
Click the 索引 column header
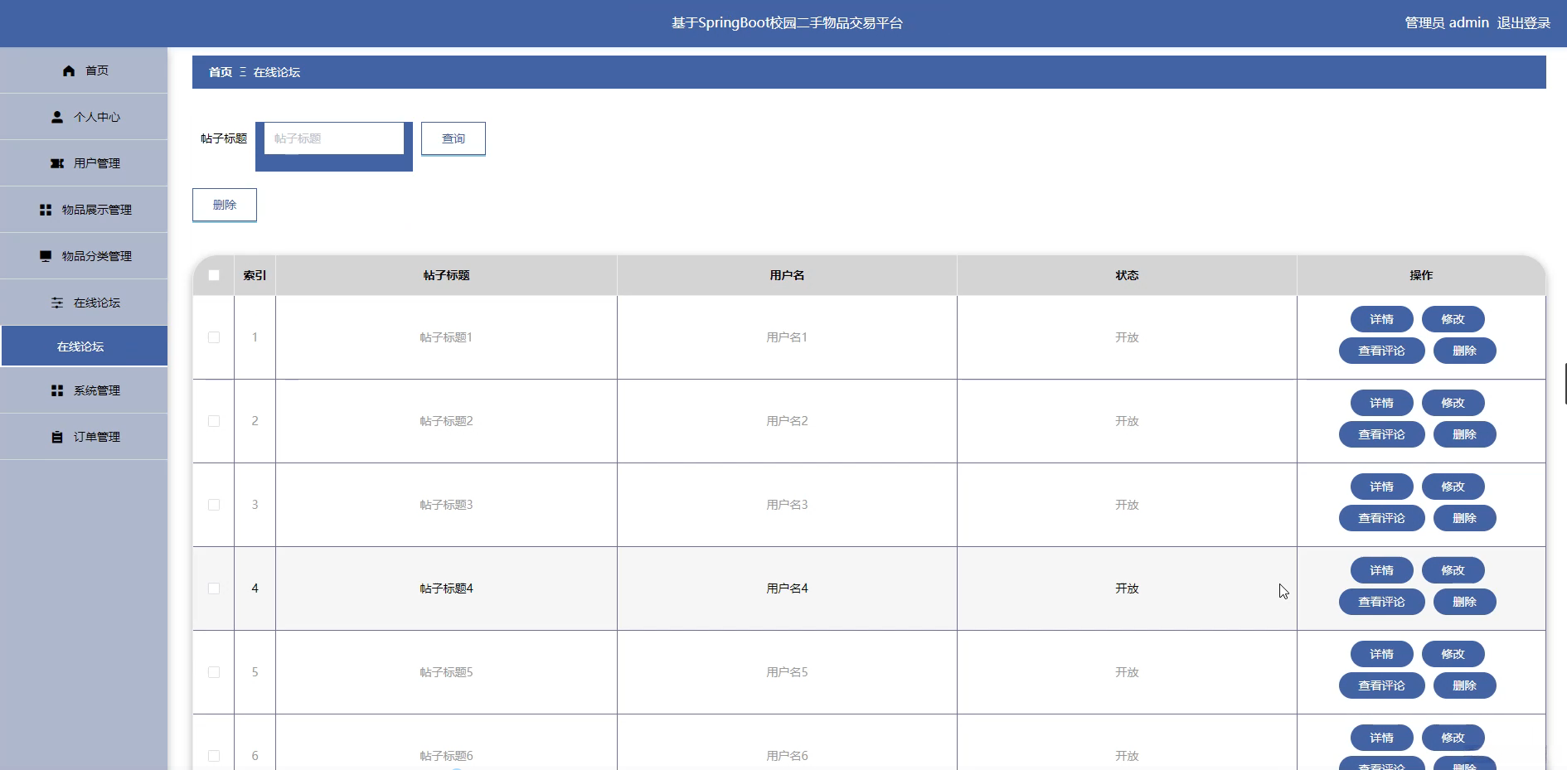[255, 275]
